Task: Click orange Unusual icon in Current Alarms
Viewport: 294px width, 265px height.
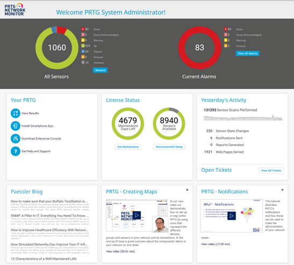Action: coord(226,46)
